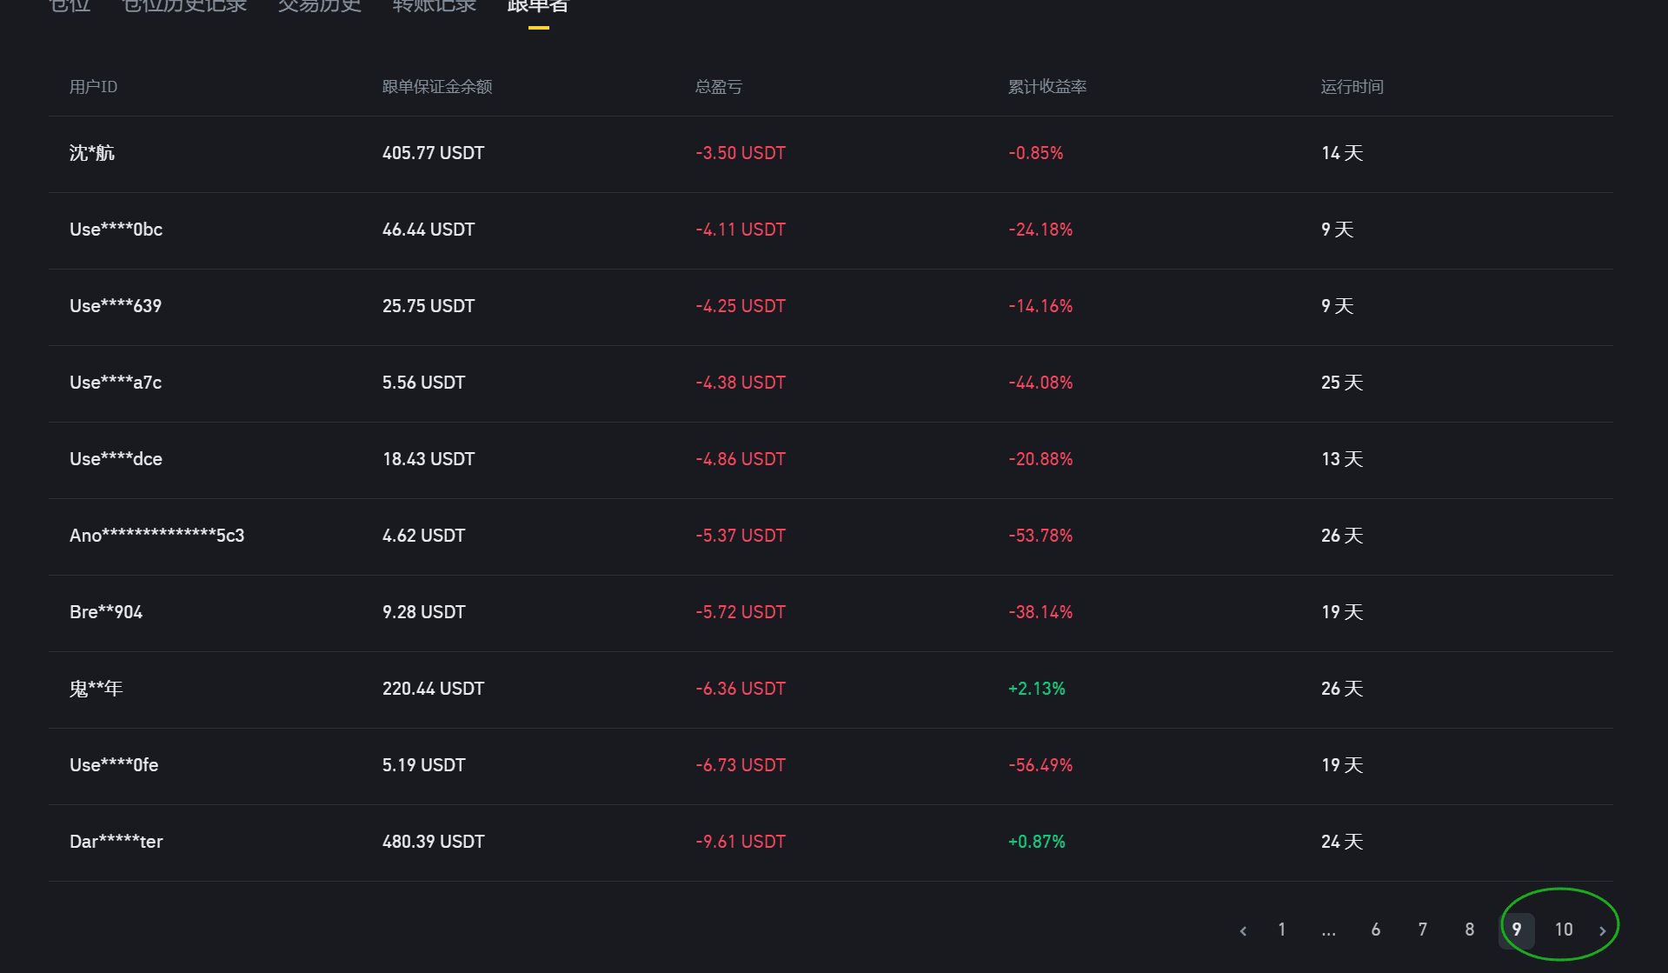Click the 累计收益率 column header
This screenshot has width=1668, height=973.
pos(1047,87)
